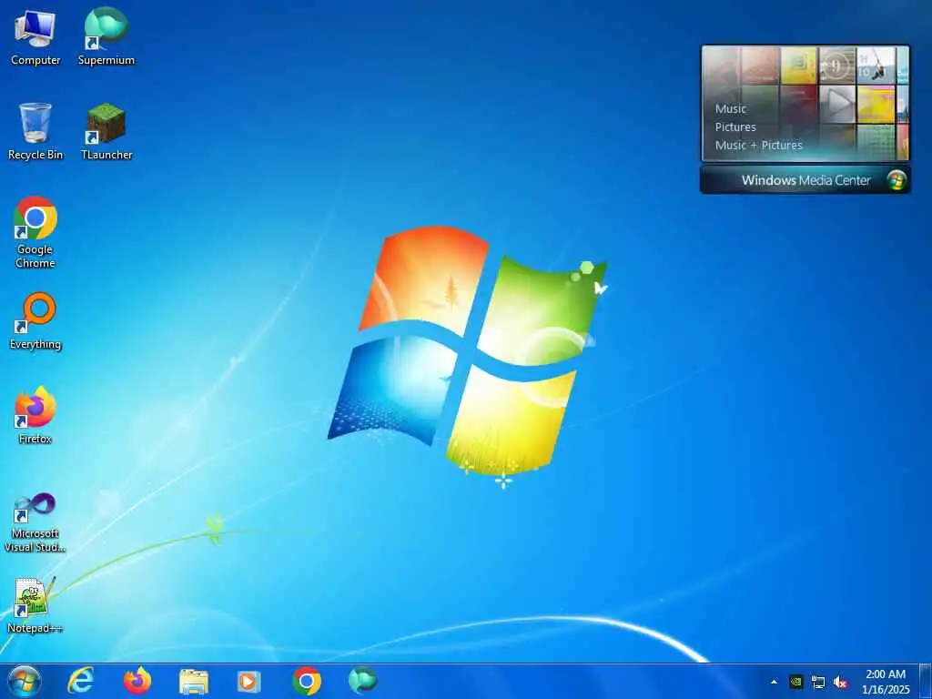Open Windows Media Player from taskbar
The width and height of the screenshot is (932, 699).
click(249, 682)
